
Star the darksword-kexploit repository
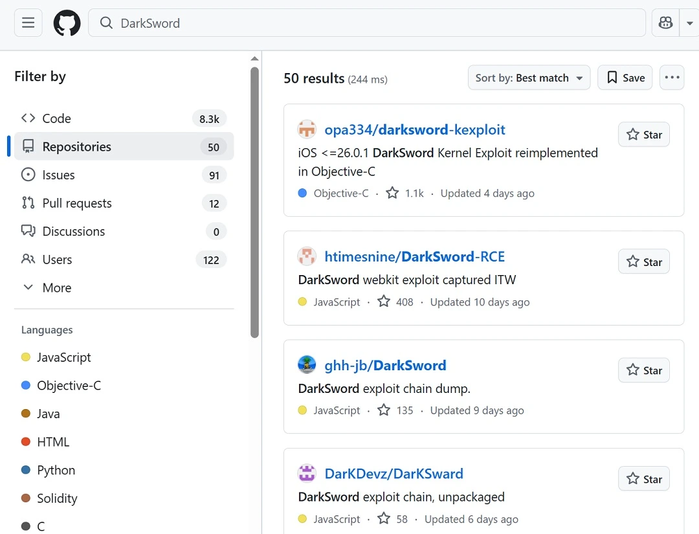(643, 135)
